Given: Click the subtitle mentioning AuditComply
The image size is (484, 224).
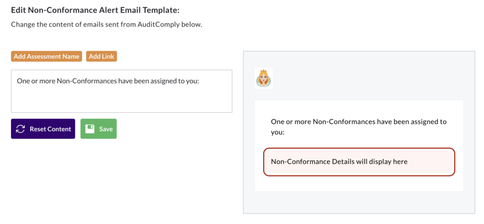Looking at the screenshot, I should [x=106, y=25].
